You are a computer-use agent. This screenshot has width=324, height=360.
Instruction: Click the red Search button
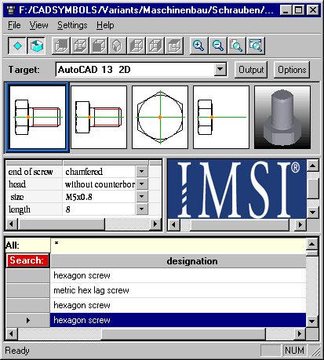pyautogui.click(x=27, y=260)
